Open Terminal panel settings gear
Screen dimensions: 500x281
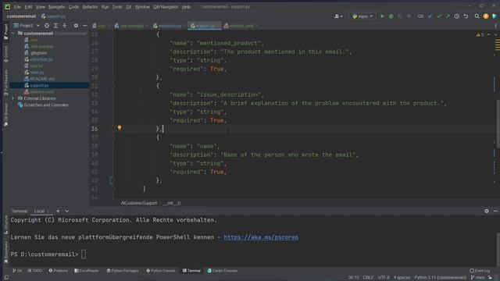(487, 211)
